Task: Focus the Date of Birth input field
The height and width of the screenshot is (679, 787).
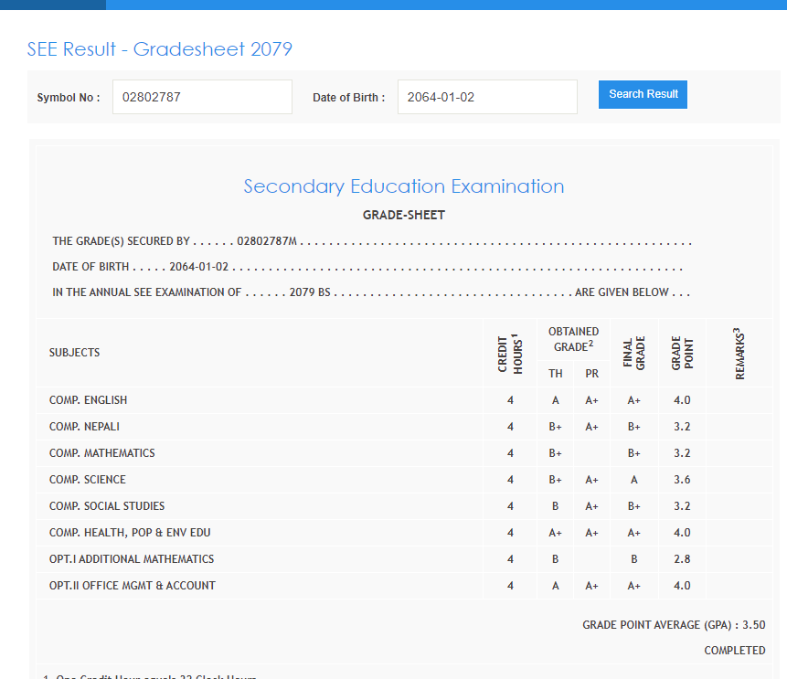Action: pos(486,97)
